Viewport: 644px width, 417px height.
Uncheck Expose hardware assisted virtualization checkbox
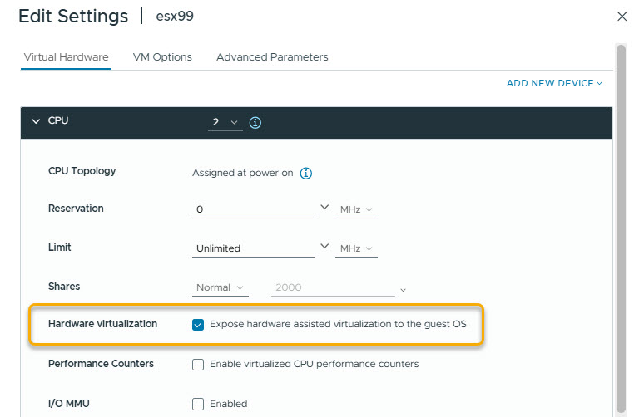(x=198, y=325)
